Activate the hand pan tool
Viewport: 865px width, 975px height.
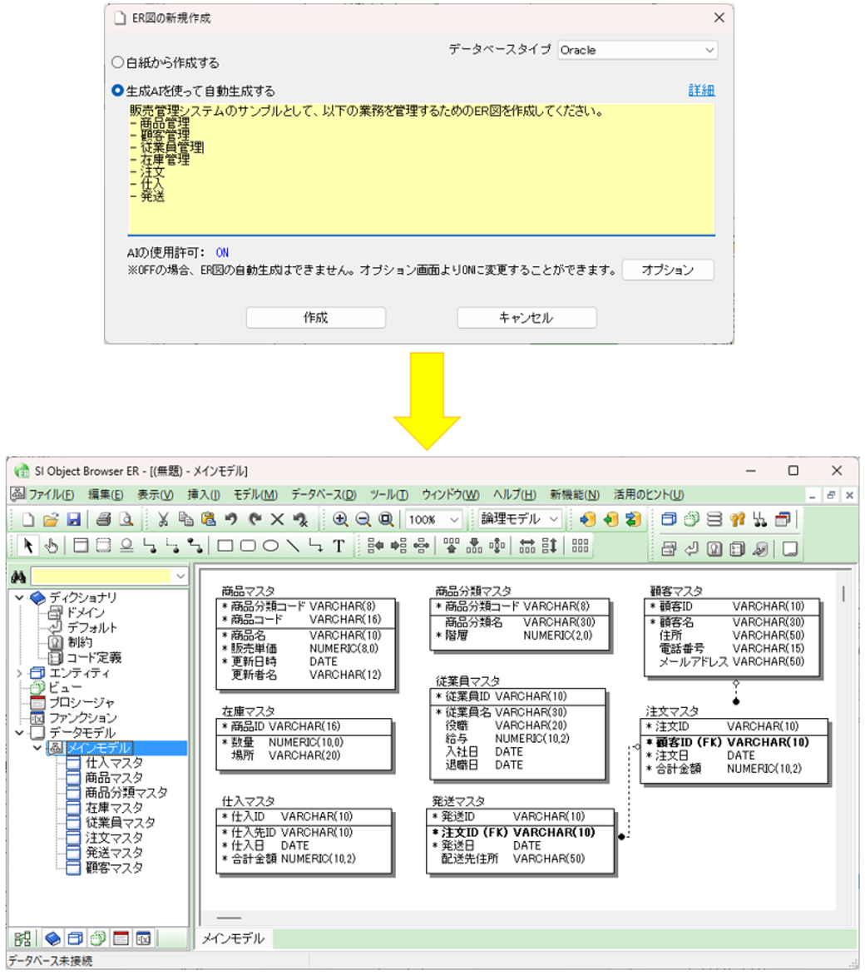point(52,547)
